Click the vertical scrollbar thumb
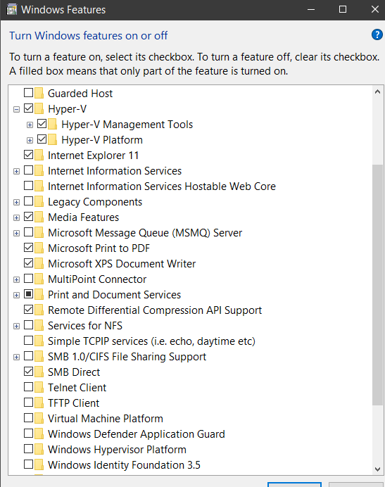 click(377, 285)
